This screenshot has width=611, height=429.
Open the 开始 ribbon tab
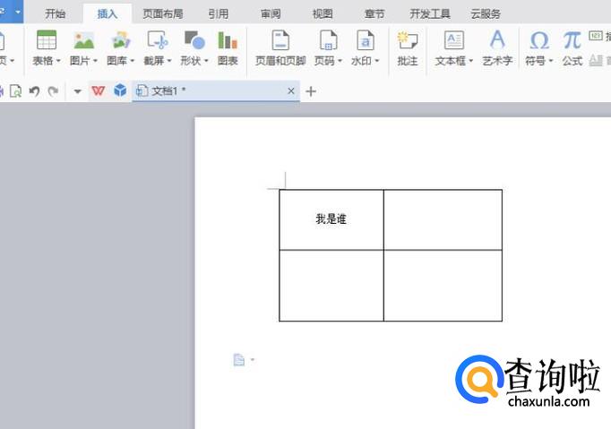coord(55,14)
